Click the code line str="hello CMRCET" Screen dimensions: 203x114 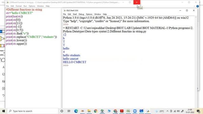point(19,13)
